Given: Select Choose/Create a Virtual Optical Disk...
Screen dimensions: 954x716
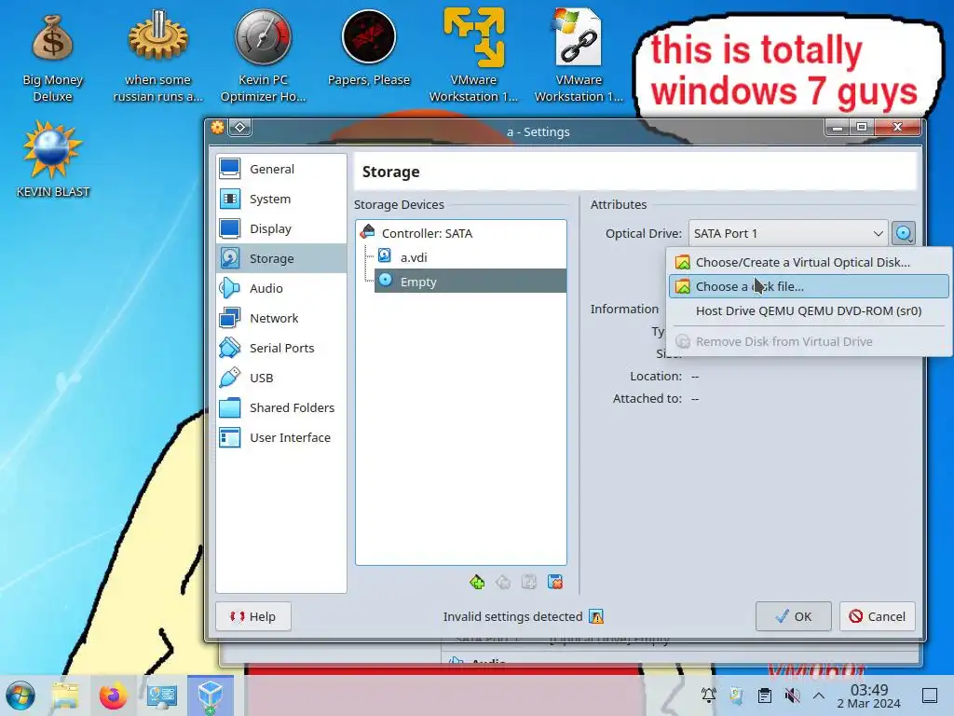Looking at the screenshot, I should 809,262.
